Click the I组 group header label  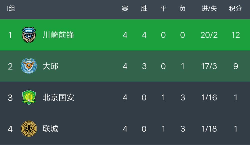[11, 8]
